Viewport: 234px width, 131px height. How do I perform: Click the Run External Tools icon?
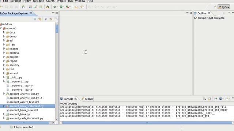(x=67, y=7)
